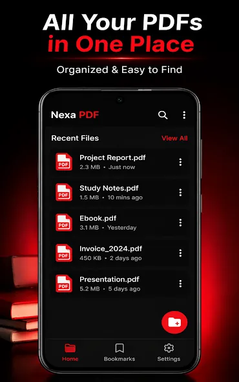239x382 pixels.
Task: Click the View All link
Action: coord(174,138)
